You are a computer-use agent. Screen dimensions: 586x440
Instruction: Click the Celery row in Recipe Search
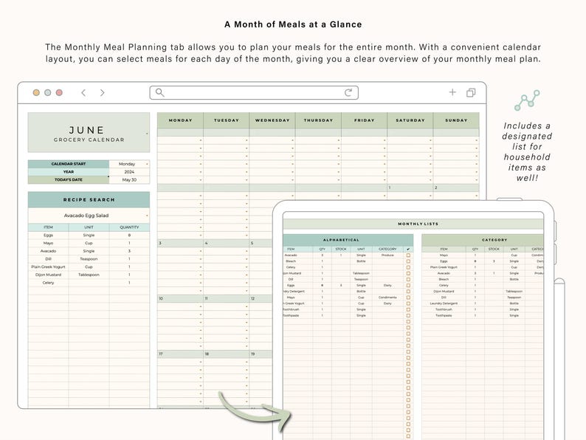[x=89, y=283]
